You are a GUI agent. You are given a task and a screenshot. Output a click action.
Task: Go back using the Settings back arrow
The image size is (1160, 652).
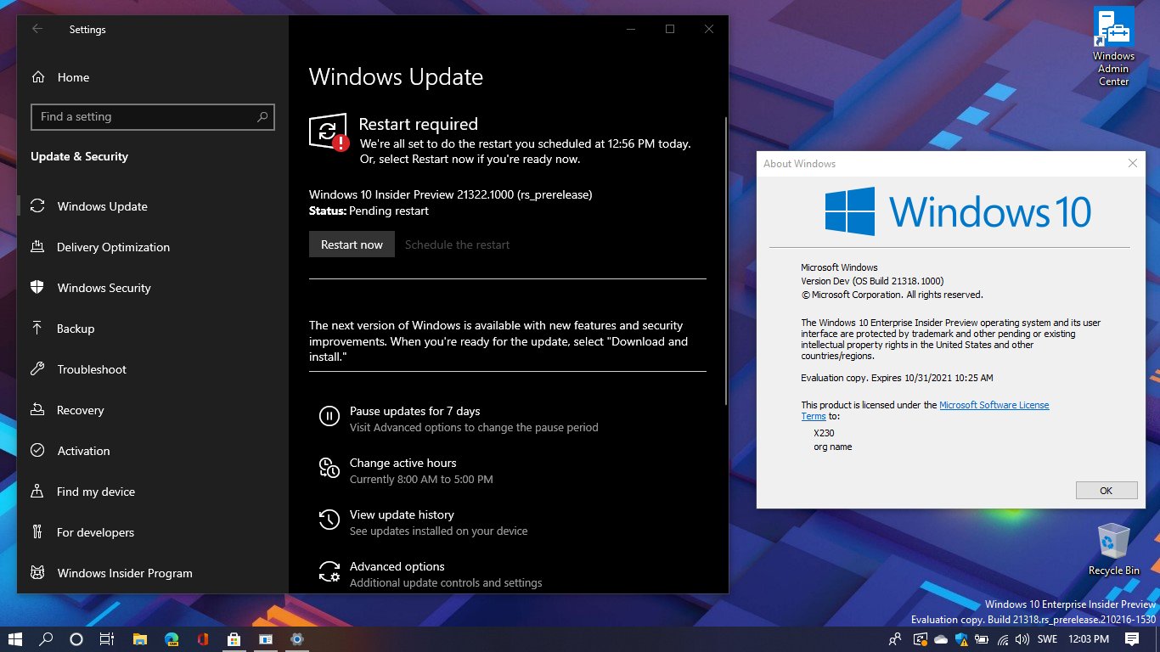[37, 29]
